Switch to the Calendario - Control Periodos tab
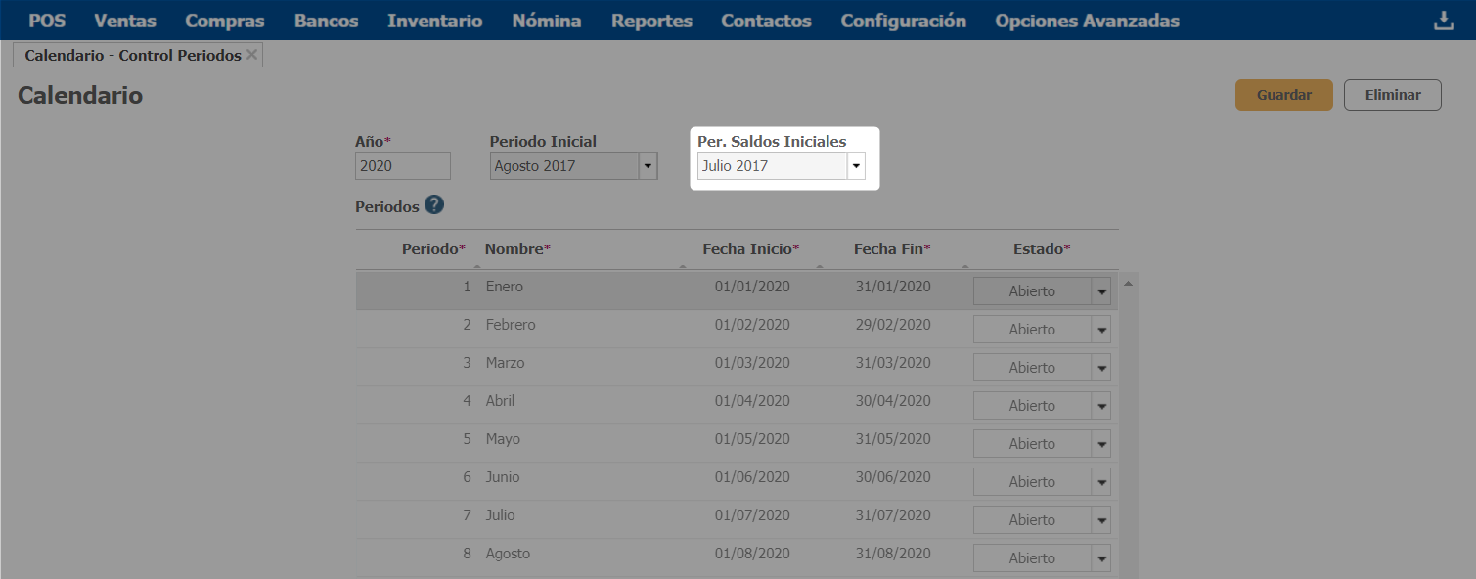This screenshot has width=1476, height=579. (x=132, y=56)
